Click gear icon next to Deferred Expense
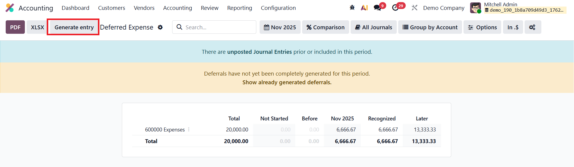The height and width of the screenshot is (167, 574). (x=160, y=27)
